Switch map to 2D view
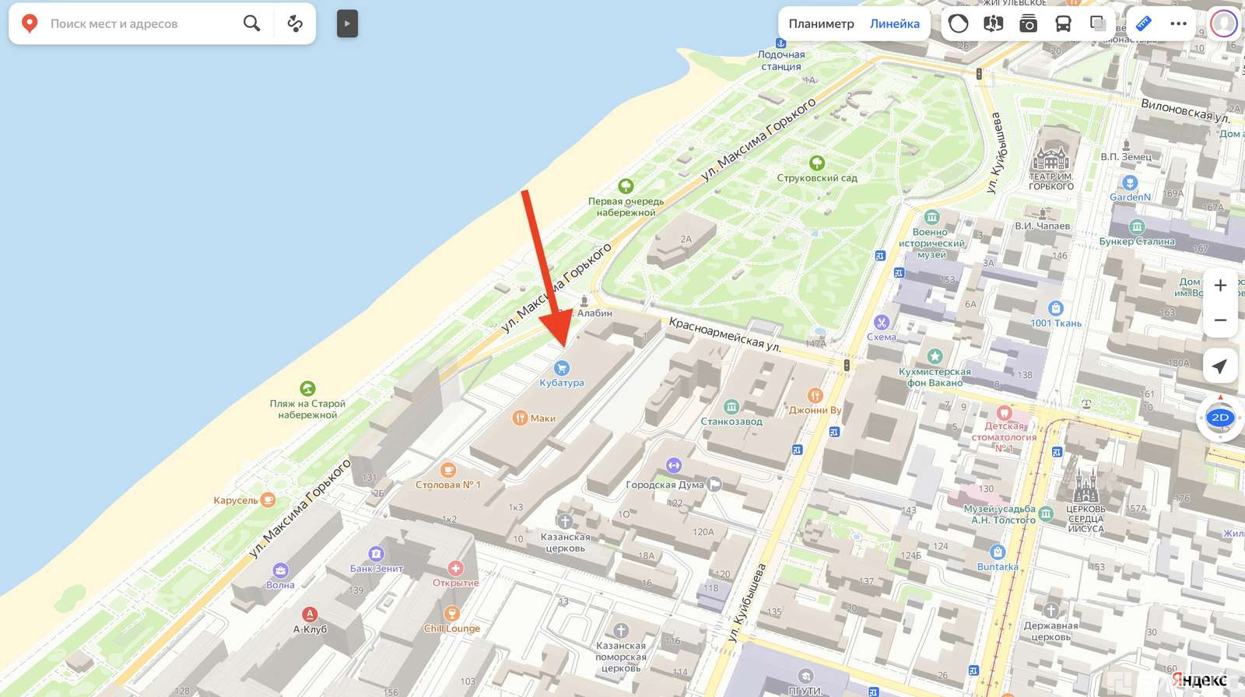The height and width of the screenshot is (697, 1245). 1220,418
